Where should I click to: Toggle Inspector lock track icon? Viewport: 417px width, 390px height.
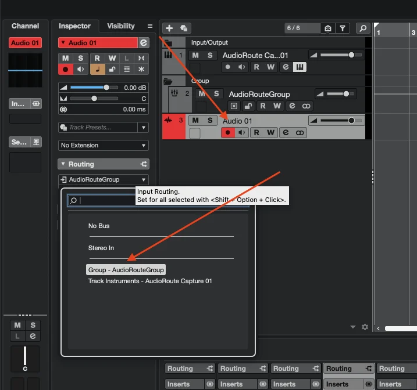pos(112,69)
